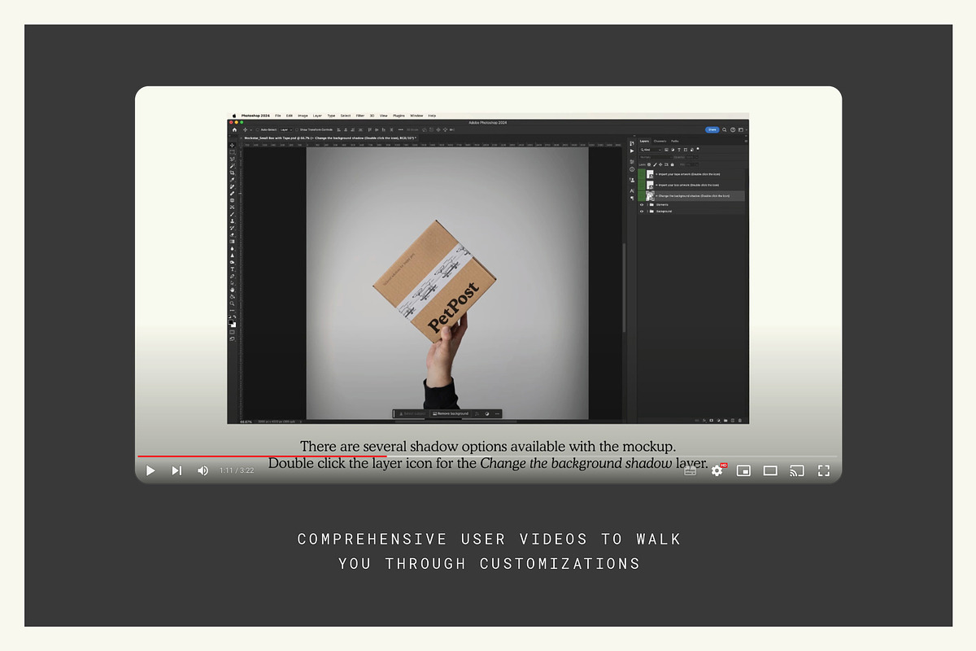Open the Edit menu
976x651 pixels.
[290, 116]
